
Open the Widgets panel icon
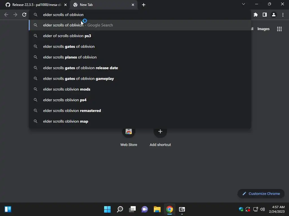tap(8, 209)
